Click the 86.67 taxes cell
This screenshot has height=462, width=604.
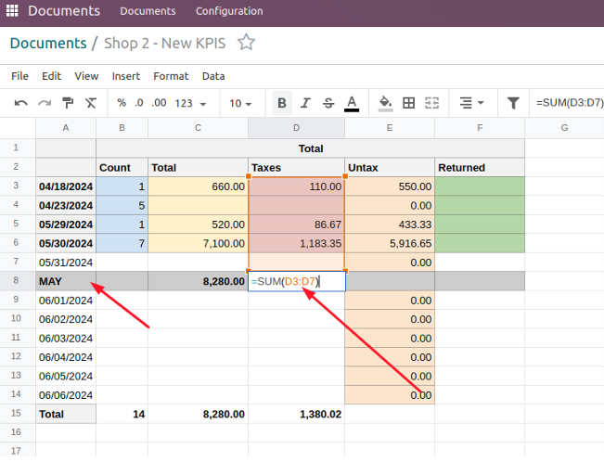pos(297,225)
